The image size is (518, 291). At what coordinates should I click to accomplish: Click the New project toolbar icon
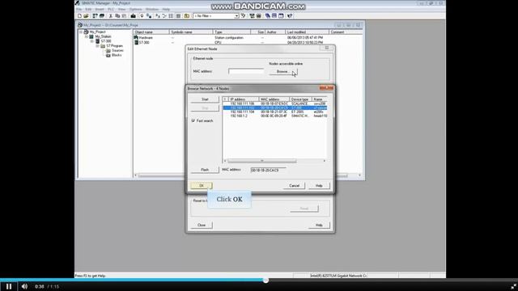pos(79,16)
